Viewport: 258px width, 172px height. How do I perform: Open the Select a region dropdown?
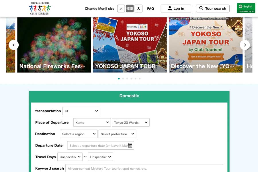79,134
